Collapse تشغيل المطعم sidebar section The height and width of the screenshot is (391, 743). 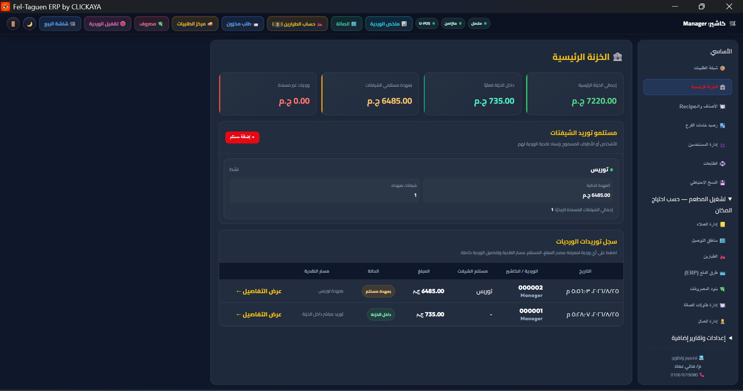692,205
